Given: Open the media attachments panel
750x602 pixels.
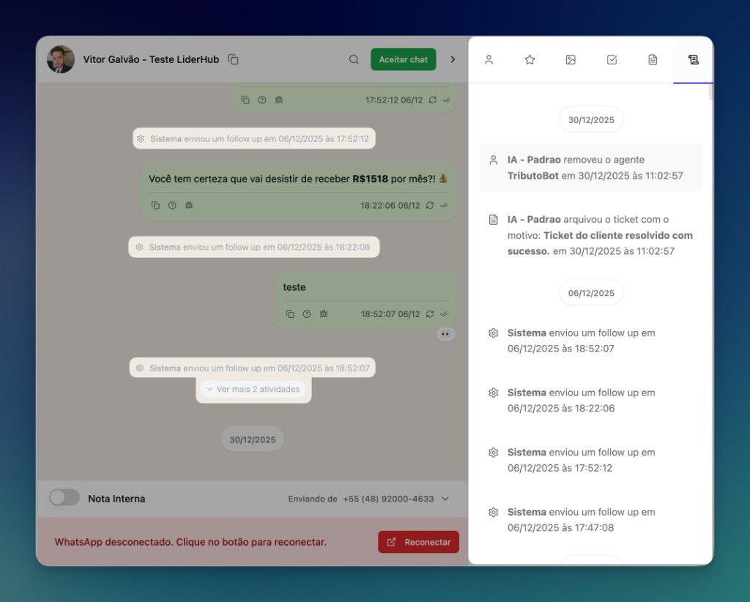Looking at the screenshot, I should coord(571,60).
